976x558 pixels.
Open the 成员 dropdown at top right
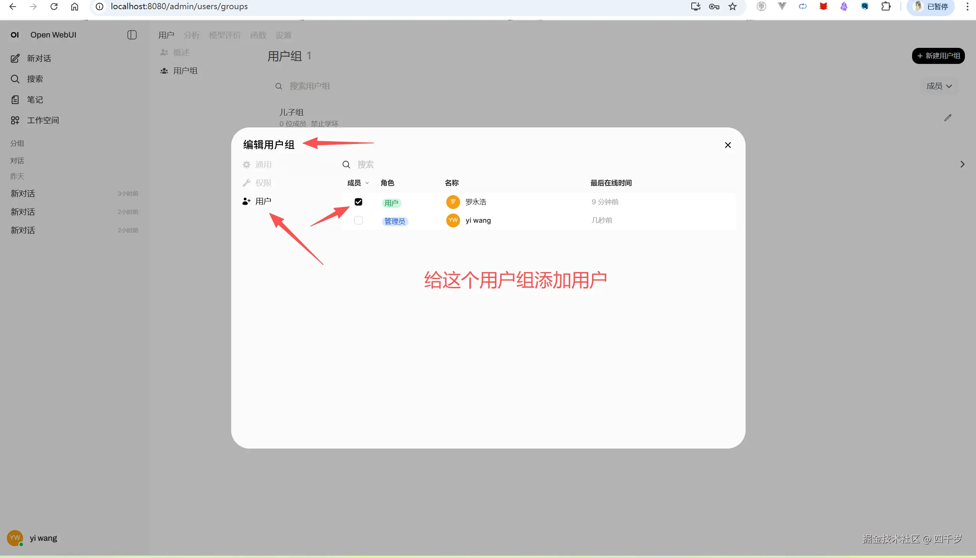pyautogui.click(x=939, y=86)
